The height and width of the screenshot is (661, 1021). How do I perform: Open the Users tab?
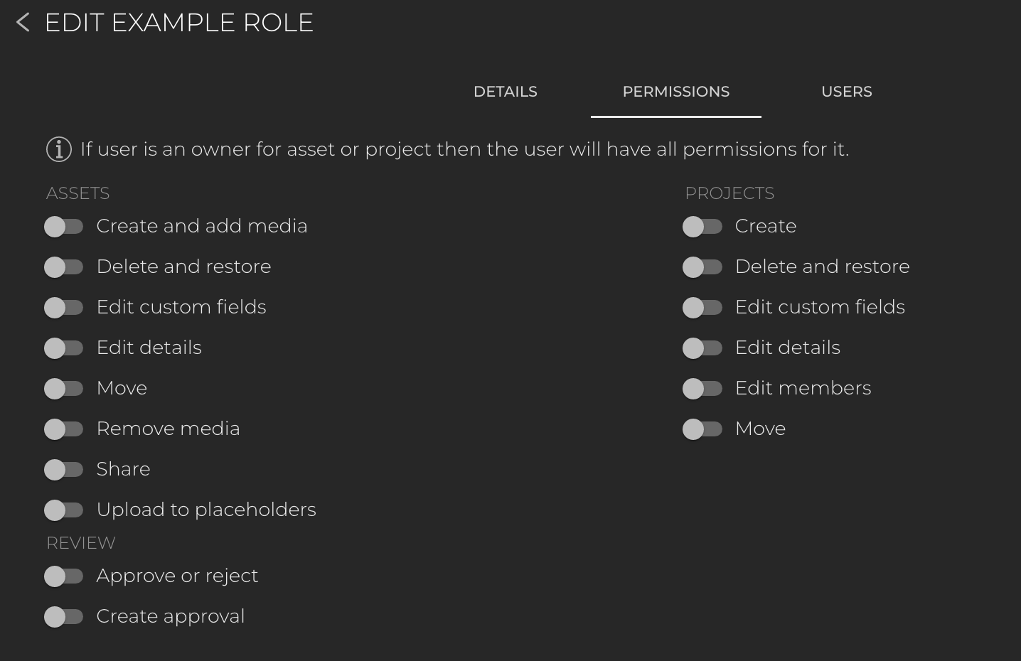pos(846,92)
